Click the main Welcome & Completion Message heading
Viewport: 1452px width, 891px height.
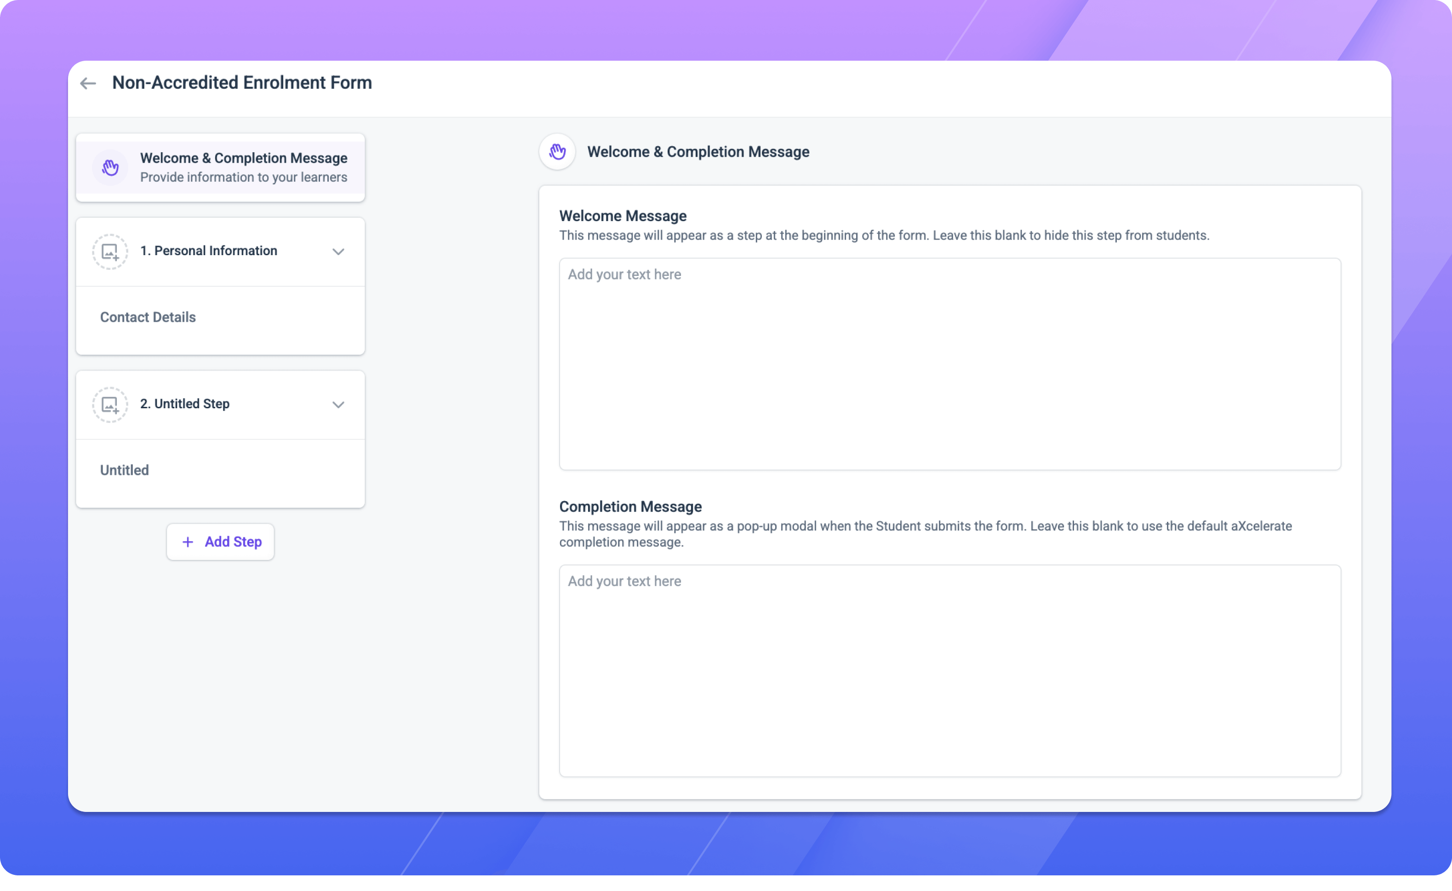tap(698, 152)
